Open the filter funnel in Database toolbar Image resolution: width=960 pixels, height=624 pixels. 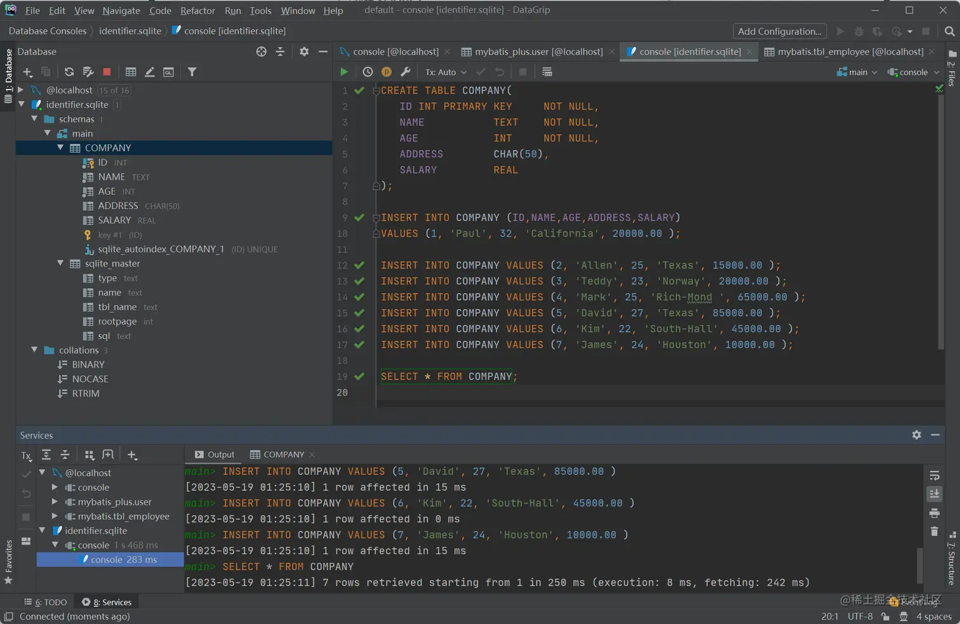pos(192,72)
